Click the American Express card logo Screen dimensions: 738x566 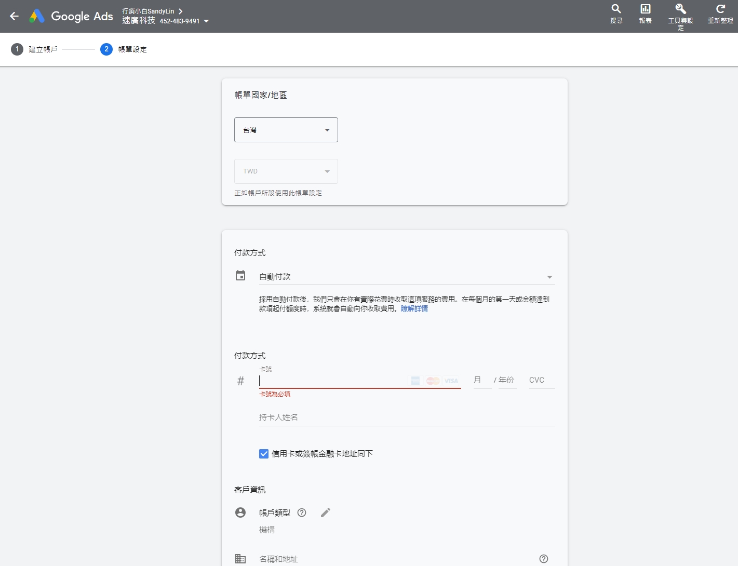click(x=415, y=381)
